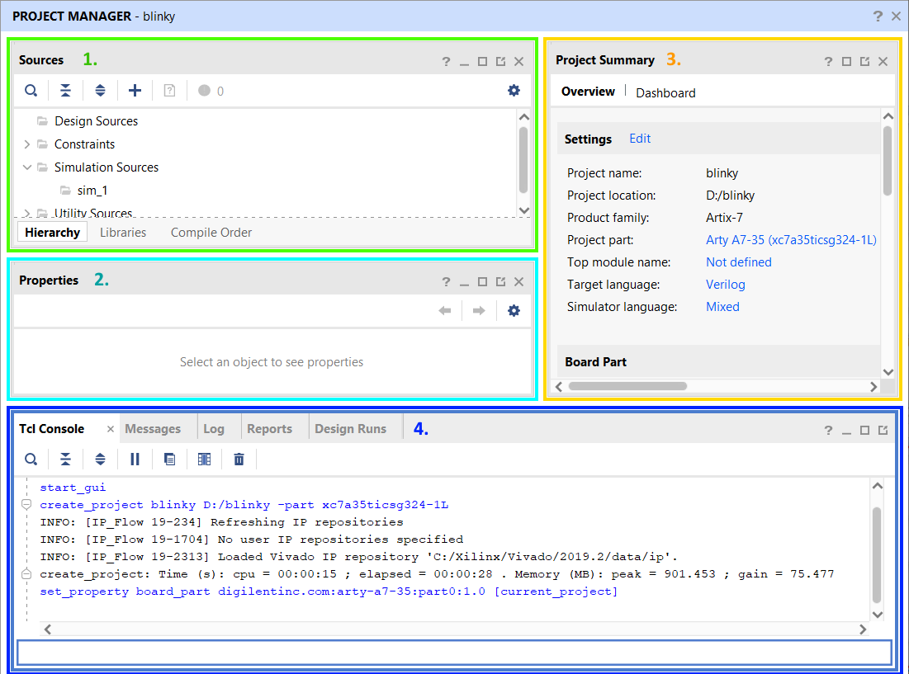
Task: Expand the Constraints folder
Action: click(26, 144)
